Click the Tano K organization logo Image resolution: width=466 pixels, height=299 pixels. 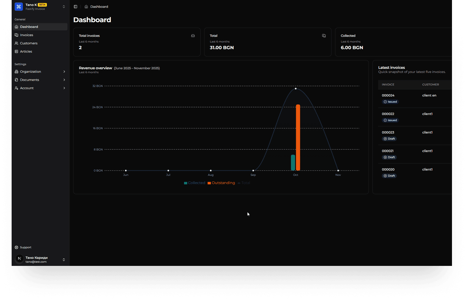point(19,6)
